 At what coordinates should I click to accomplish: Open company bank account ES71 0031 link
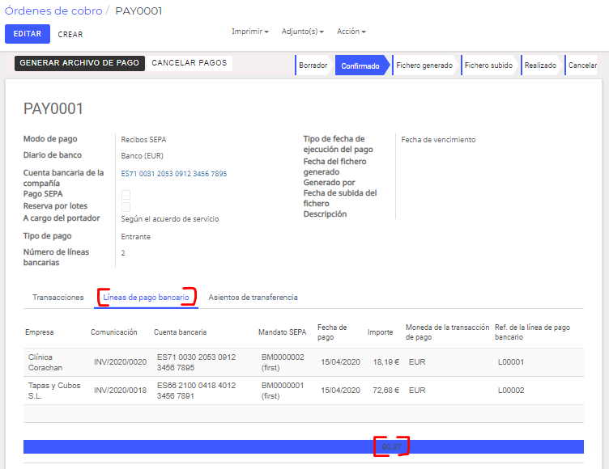pyautogui.click(x=174, y=174)
